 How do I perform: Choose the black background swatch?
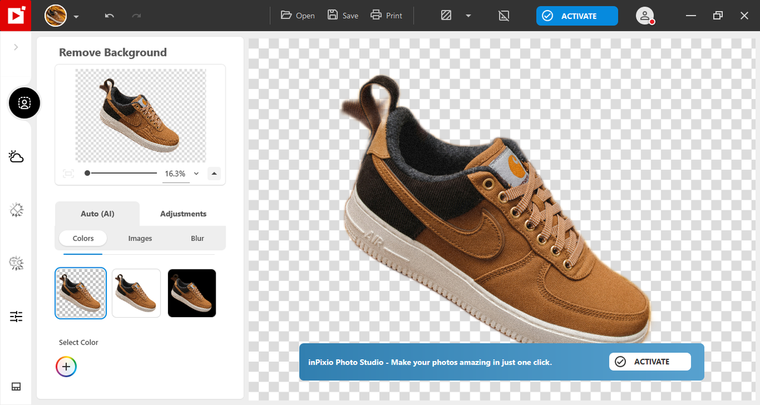192,293
